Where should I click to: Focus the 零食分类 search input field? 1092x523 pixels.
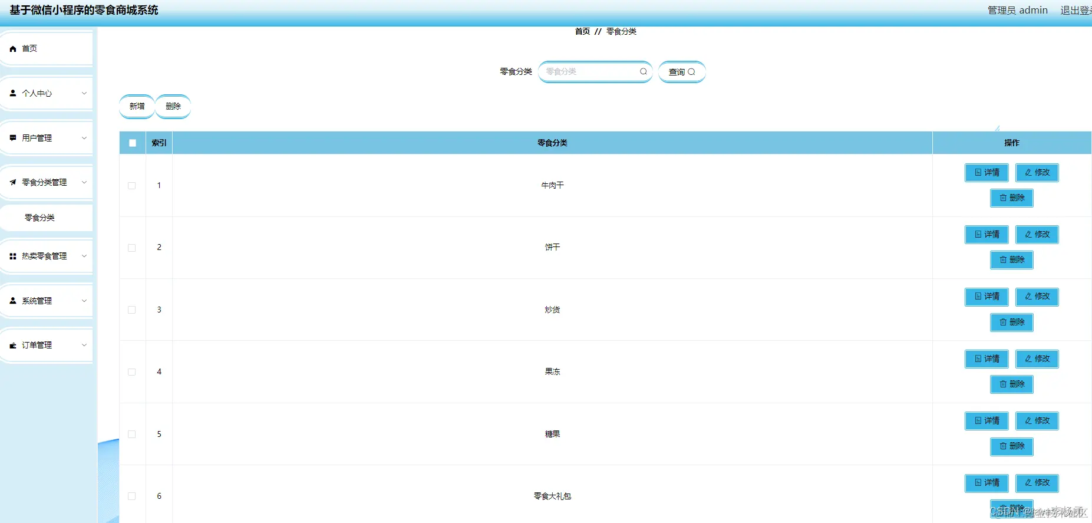(595, 72)
